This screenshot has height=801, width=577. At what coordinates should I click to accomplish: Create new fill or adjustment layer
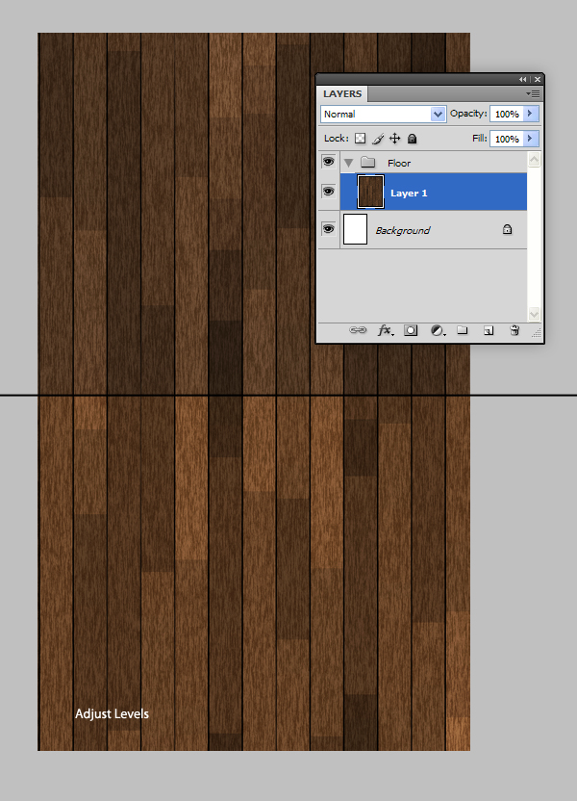click(438, 330)
